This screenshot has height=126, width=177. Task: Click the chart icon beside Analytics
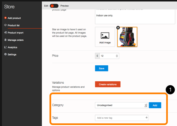[x=5, y=47]
